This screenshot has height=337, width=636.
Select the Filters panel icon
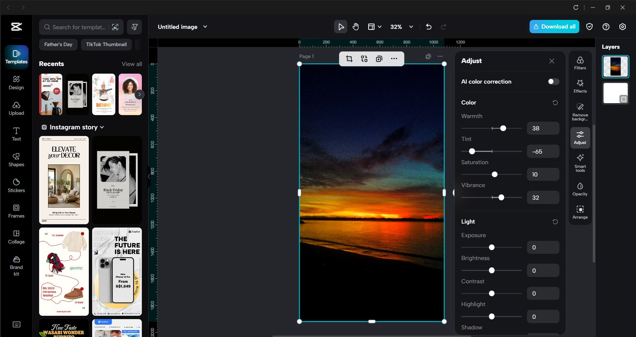pos(580,63)
